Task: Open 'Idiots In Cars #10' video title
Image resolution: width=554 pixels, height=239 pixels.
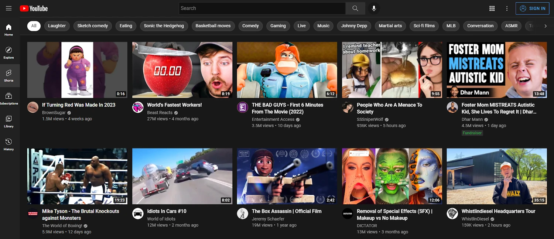Action: tap(167, 211)
